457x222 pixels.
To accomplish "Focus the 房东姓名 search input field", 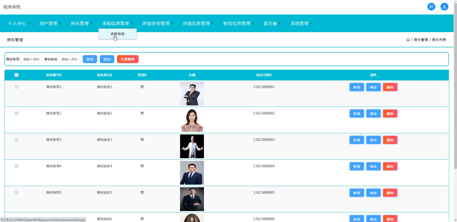I will click(69, 59).
